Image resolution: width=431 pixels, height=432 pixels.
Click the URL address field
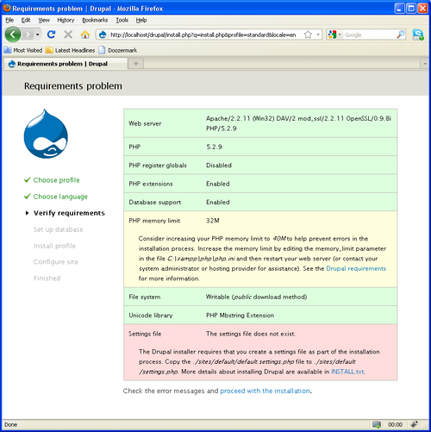(203, 34)
